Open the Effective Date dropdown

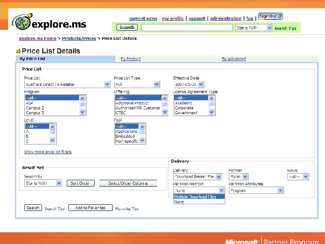click(x=189, y=84)
